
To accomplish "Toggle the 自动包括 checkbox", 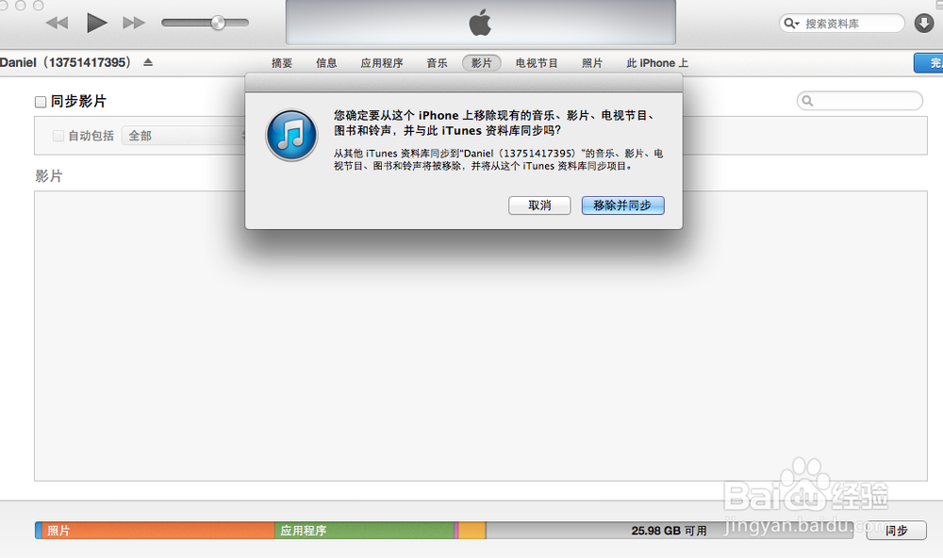I will (x=58, y=136).
